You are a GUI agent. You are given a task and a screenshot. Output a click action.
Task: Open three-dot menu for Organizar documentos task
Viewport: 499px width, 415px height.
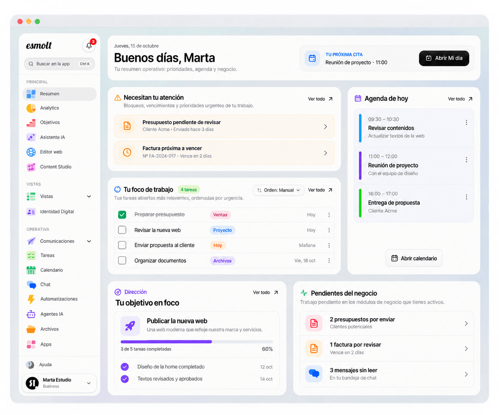(329, 261)
